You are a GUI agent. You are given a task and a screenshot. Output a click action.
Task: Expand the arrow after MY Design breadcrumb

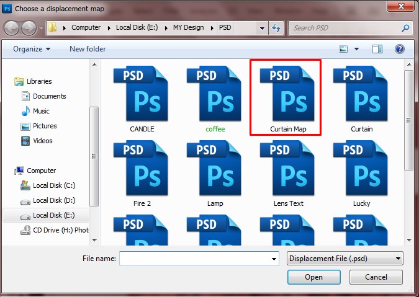pyautogui.click(x=212, y=28)
